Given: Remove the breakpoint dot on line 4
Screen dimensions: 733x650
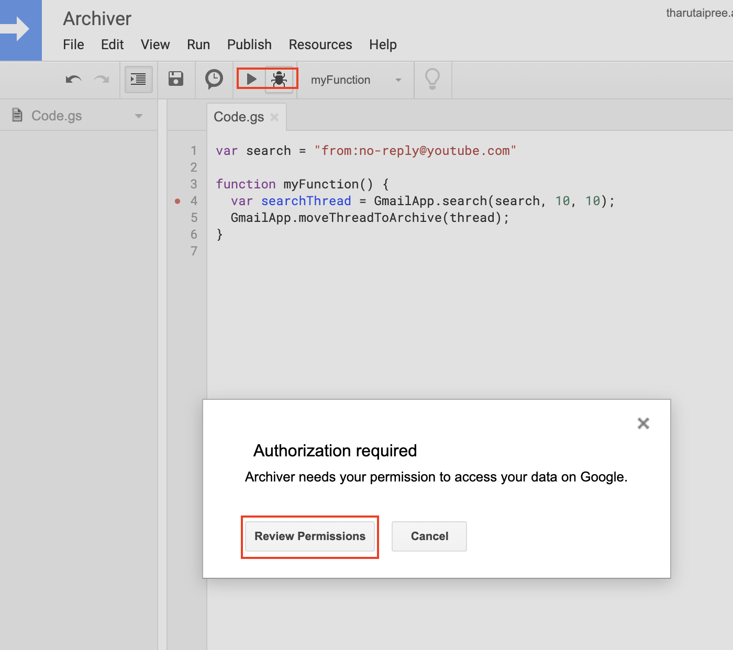Looking at the screenshot, I should [x=177, y=201].
